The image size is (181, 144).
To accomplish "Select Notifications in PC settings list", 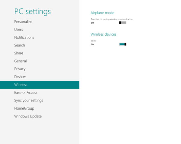I will [x=24, y=37].
